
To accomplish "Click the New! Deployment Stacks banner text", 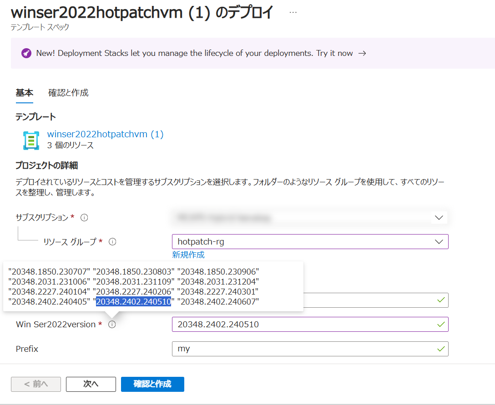I will point(194,53).
